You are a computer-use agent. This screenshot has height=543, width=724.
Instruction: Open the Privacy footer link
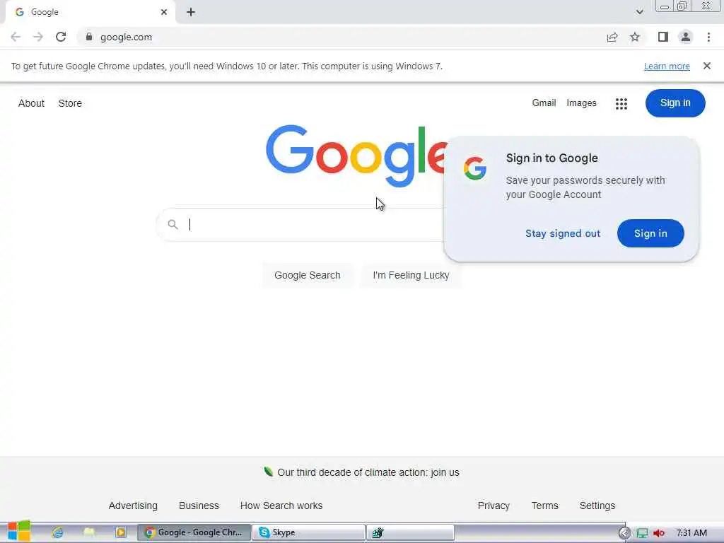(x=494, y=506)
